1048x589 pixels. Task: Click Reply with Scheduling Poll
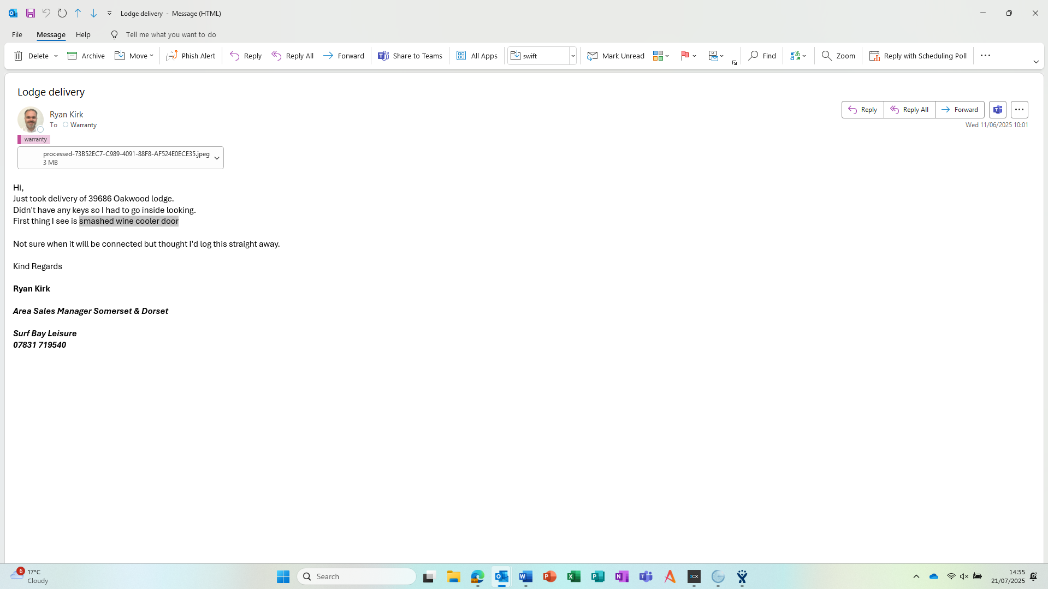[x=918, y=56]
